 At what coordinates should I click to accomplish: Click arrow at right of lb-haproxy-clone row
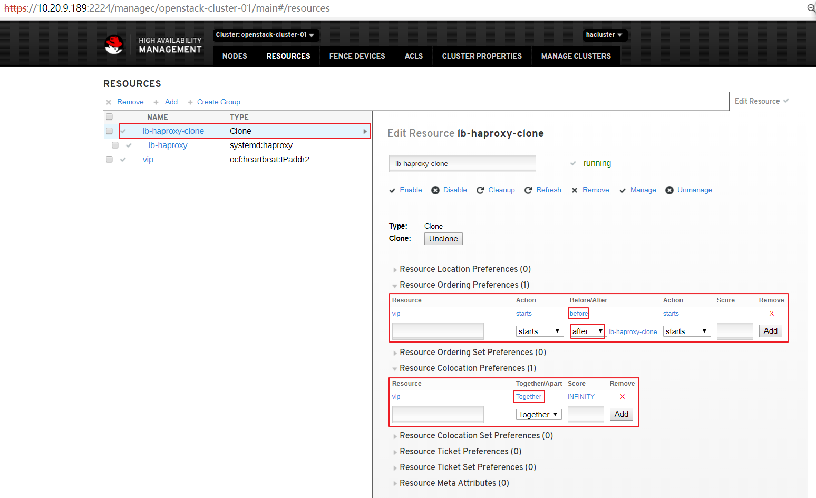[x=365, y=131]
